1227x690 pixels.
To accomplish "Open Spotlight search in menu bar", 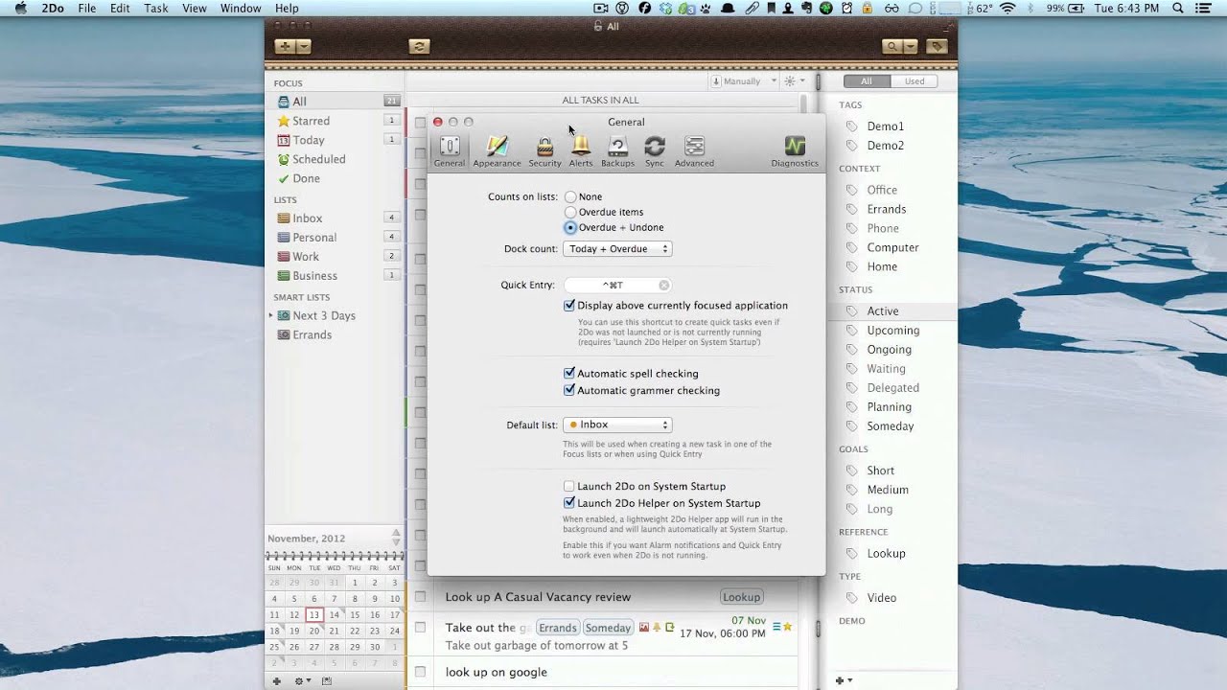I will [x=1177, y=8].
